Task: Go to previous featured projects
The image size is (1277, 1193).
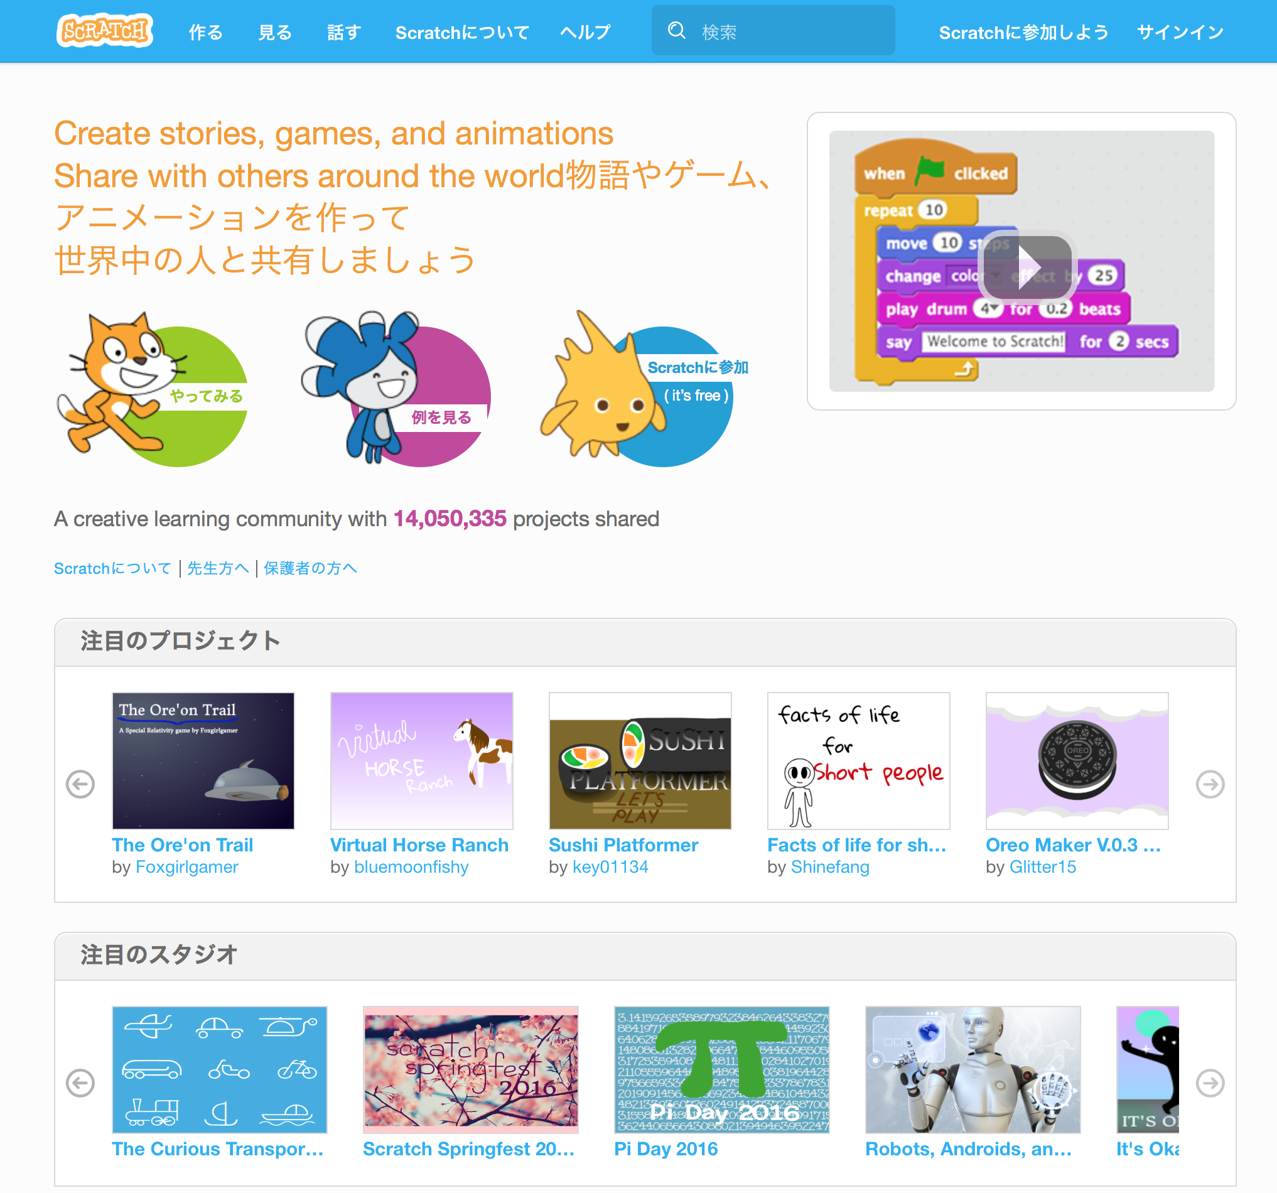Action: (80, 784)
